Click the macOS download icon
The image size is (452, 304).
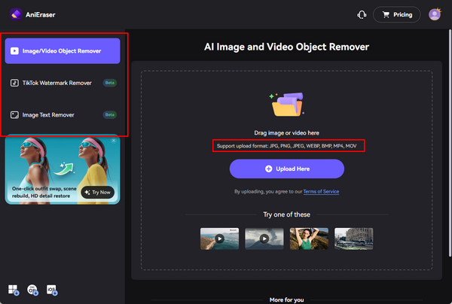coord(33,290)
